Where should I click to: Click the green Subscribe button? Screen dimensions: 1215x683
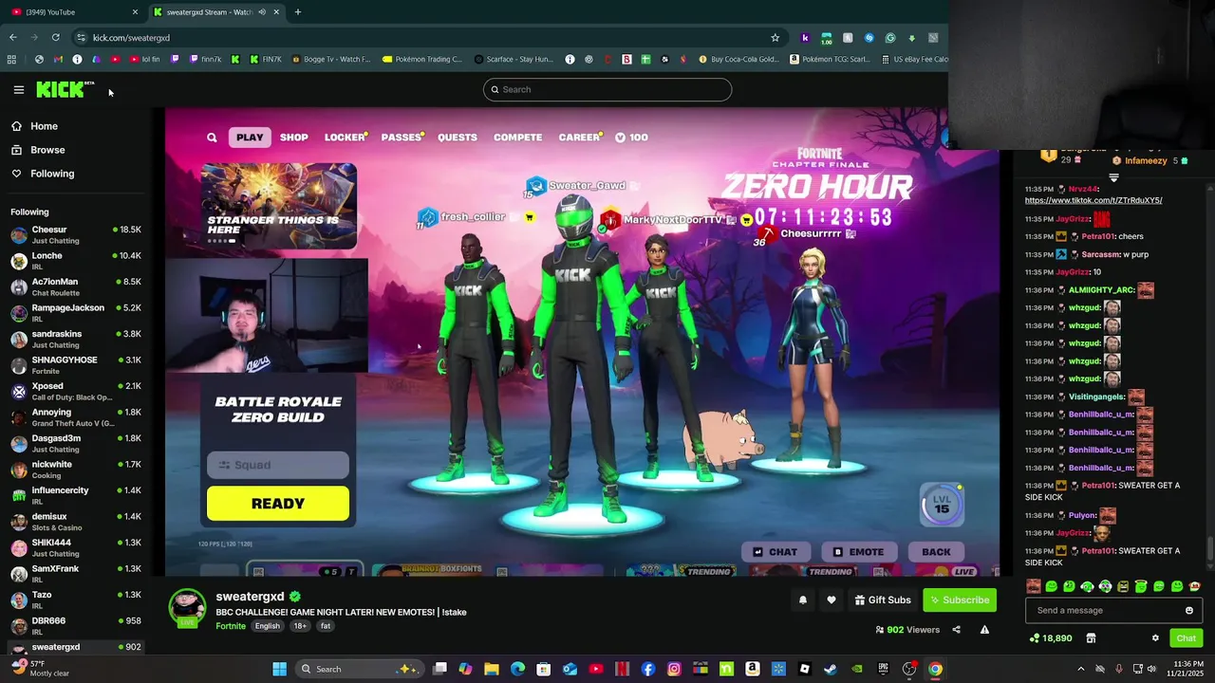960,600
